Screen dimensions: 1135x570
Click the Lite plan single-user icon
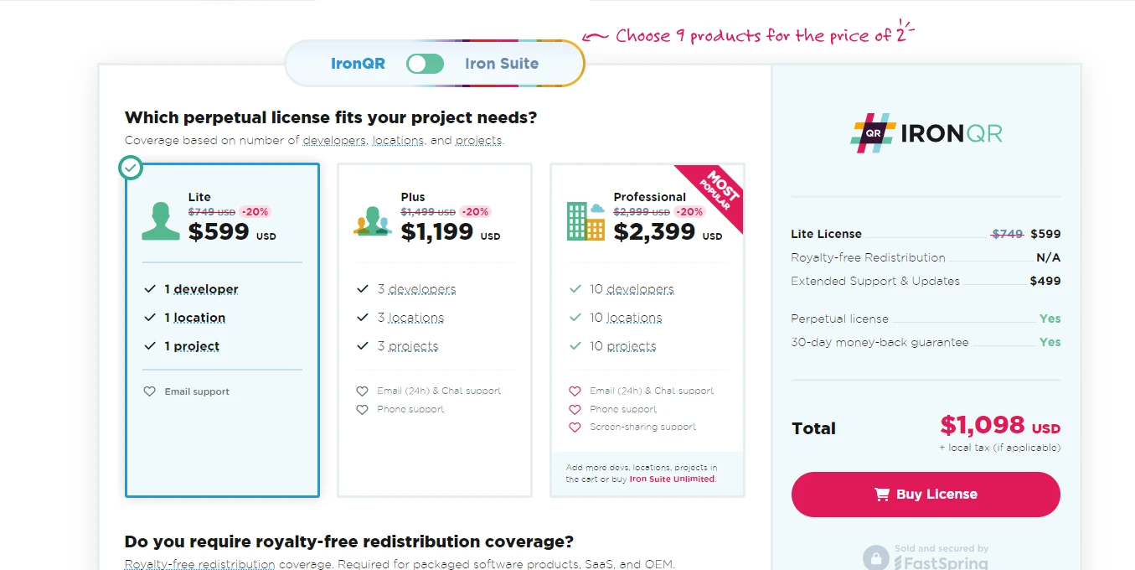click(161, 221)
